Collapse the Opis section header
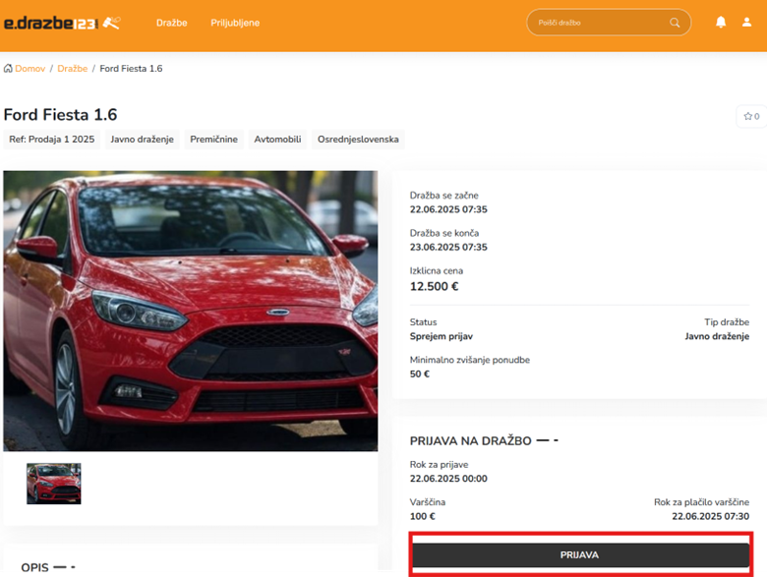The width and height of the screenshot is (767, 577). click(x=63, y=567)
